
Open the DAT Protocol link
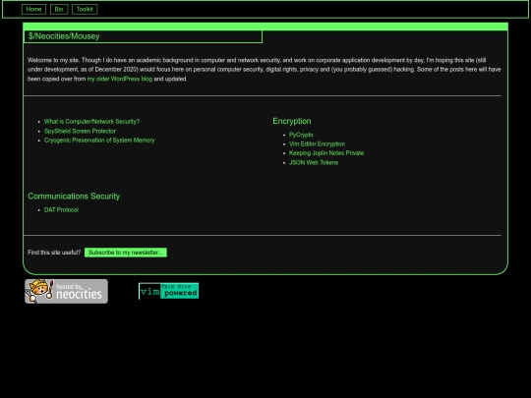tap(61, 210)
